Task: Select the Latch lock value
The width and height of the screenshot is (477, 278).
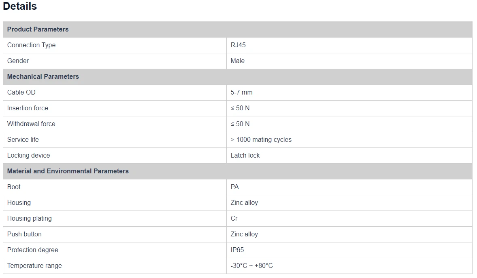Action: pyautogui.click(x=245, y=155)
